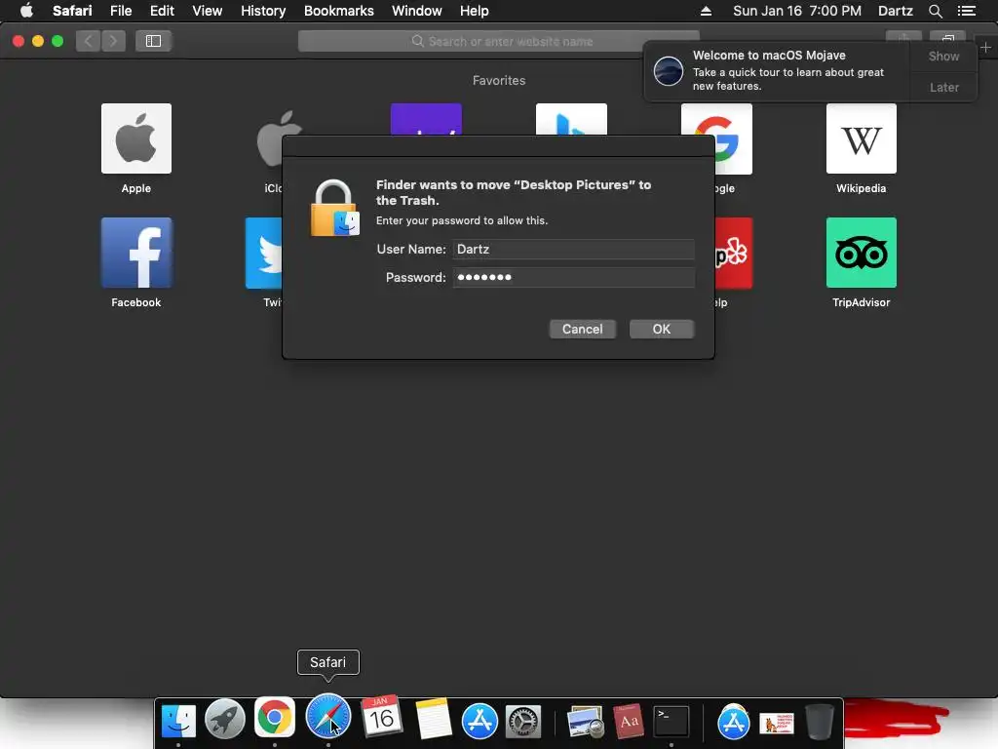Click the Favorites heading text
The height and width of the screenshot is (749, 998).
pyautogui.click(x=499, y=80)
